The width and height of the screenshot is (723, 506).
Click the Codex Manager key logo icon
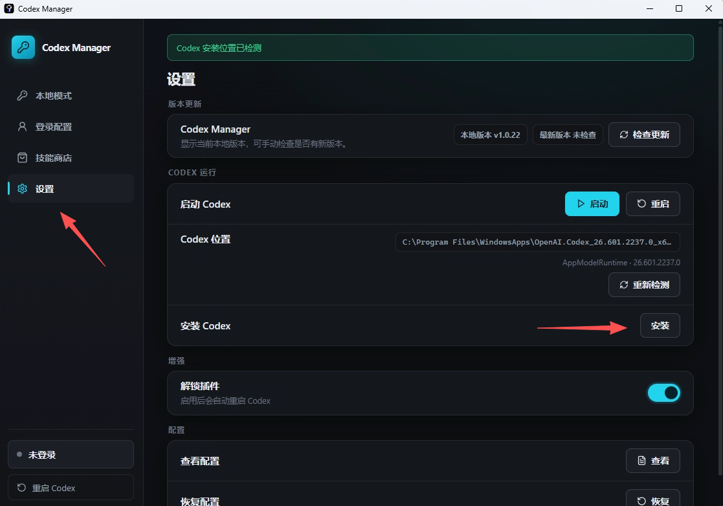[23, 47]
